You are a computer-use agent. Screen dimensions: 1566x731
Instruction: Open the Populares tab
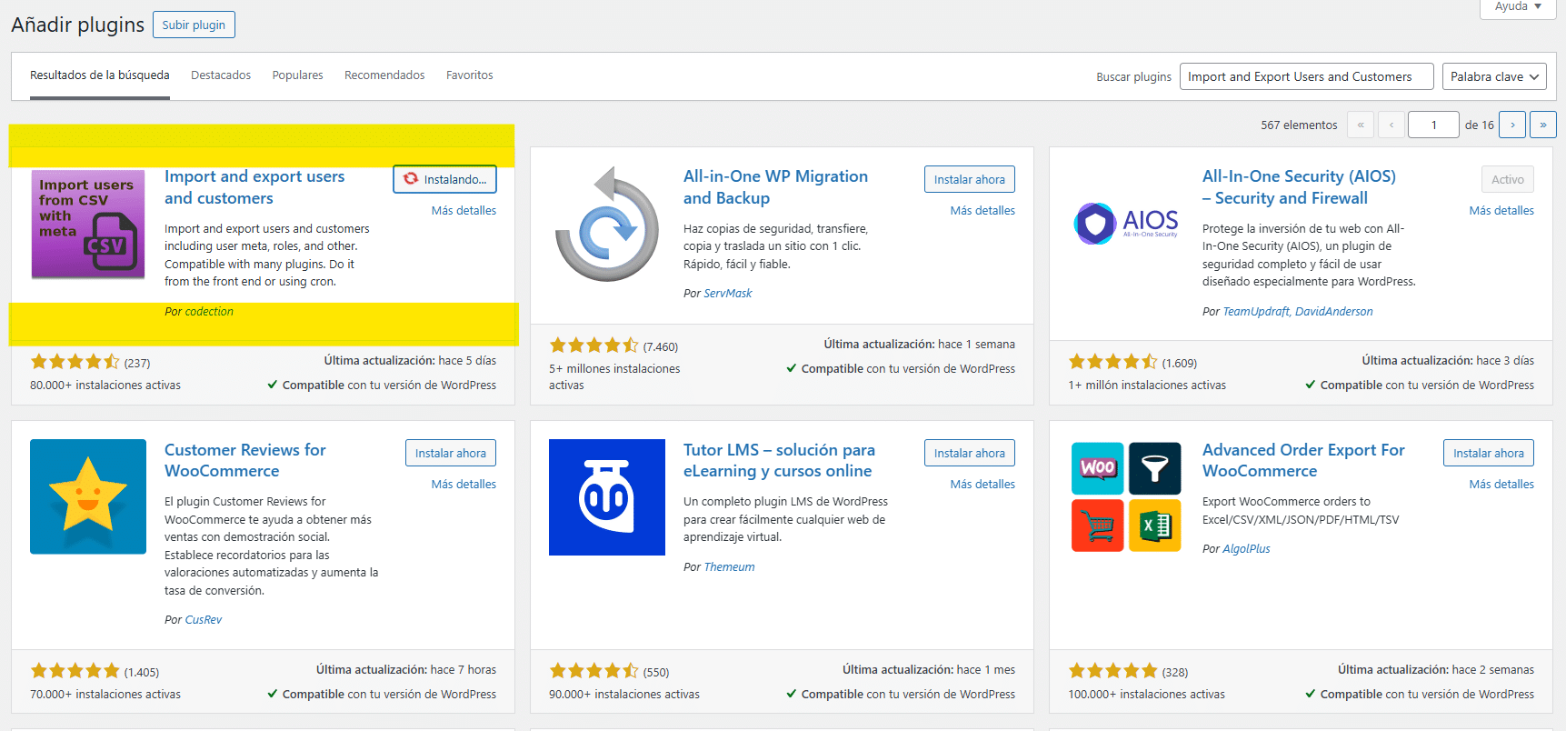click(x=297, y=75)
